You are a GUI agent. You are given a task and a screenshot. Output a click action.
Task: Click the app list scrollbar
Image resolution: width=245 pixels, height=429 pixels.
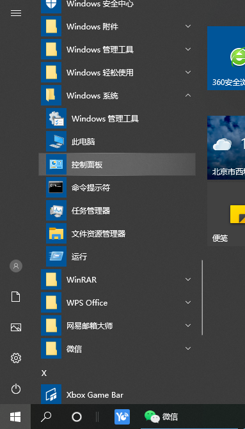point(202,298)
